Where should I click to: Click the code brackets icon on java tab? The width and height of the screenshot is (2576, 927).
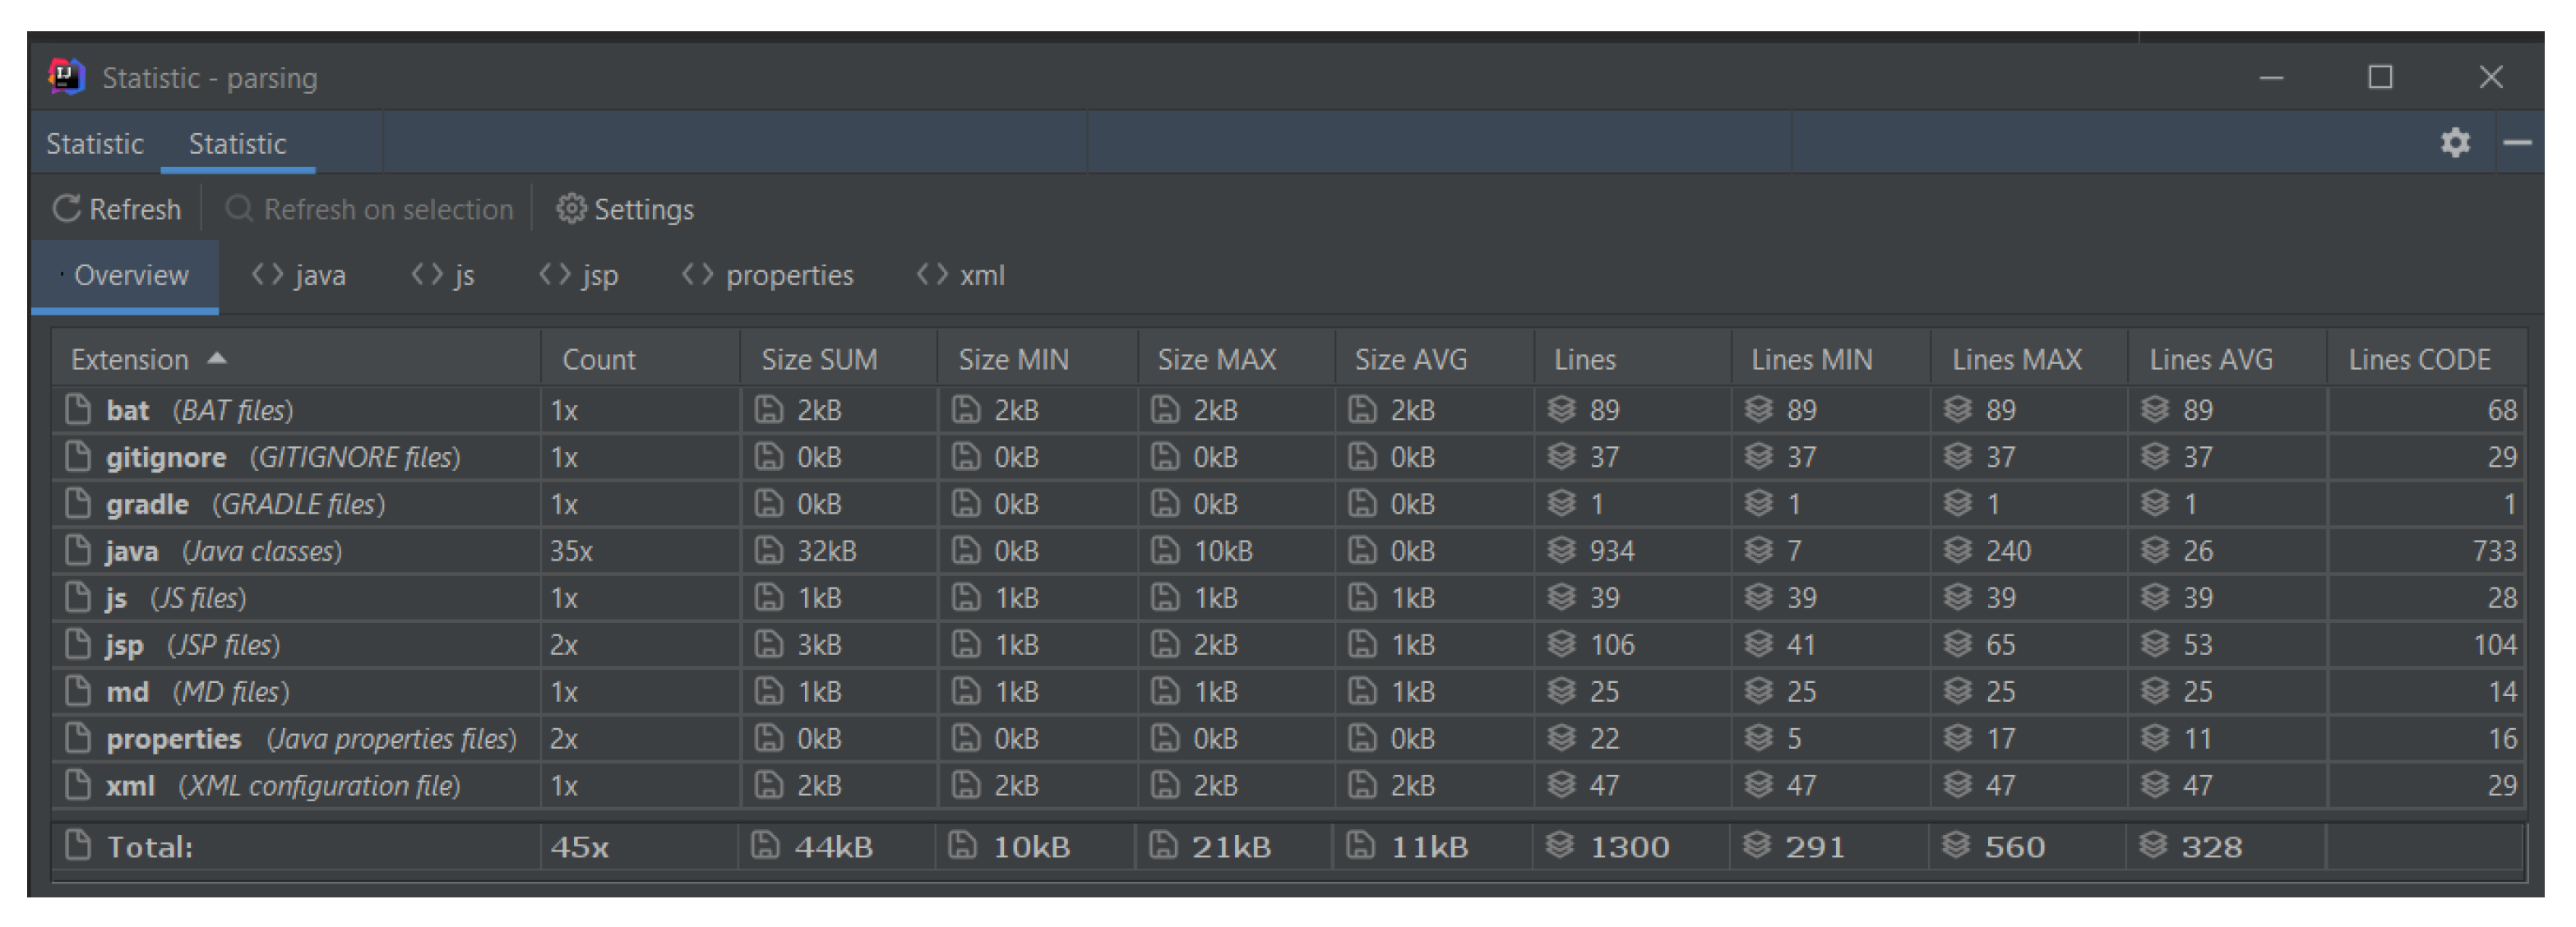[x=267, y=274]
